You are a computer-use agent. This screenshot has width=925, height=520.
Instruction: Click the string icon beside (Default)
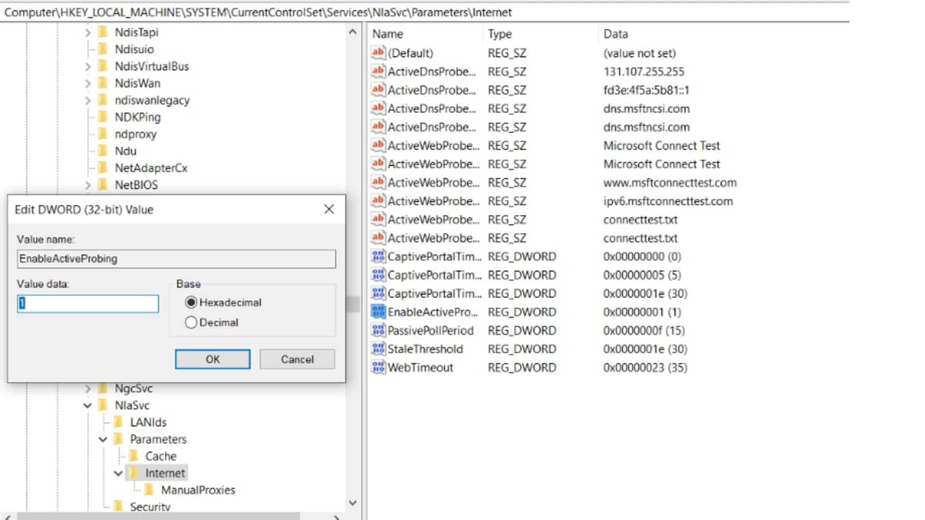click(378, 53)
